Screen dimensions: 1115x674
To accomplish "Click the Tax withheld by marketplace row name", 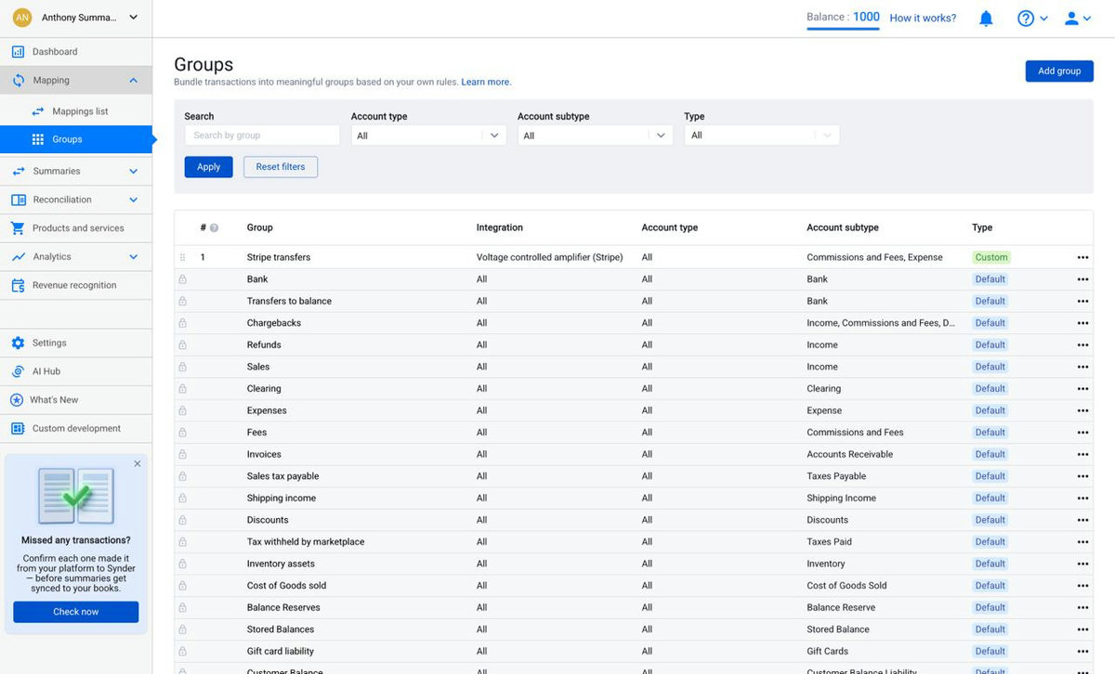I will [306, 542].
